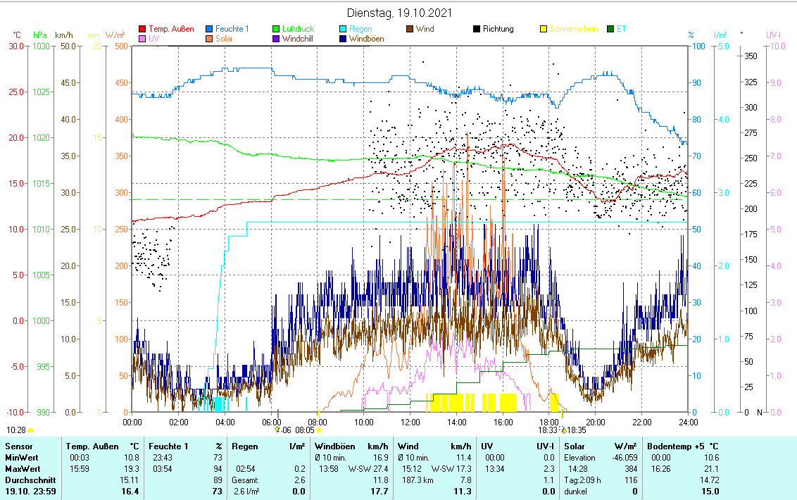Select the hPa pressure axis label

pyautogui.click(x=40, y=35)
